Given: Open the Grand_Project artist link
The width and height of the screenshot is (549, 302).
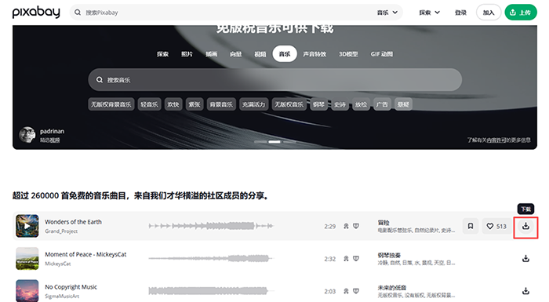Looking at the screenshot, I should pos(61,231).
